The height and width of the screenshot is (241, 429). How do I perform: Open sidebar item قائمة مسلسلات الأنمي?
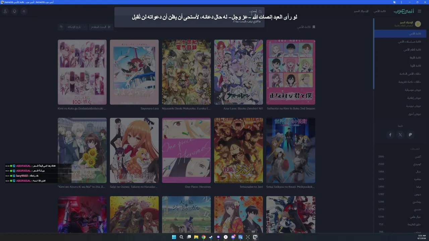pos(400,42)
